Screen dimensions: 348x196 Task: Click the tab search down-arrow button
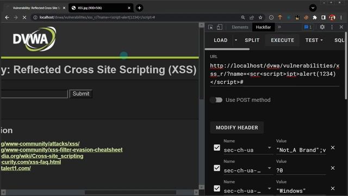click(x=313, y=8)
